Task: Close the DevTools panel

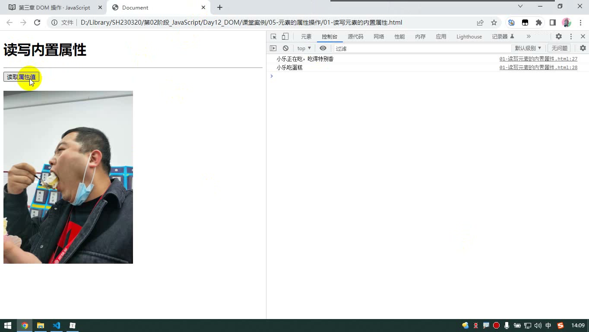Action: [x=583, y=37]
